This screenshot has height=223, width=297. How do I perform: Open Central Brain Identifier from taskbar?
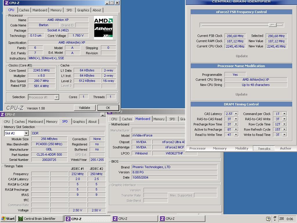click(x=40, y=219)
